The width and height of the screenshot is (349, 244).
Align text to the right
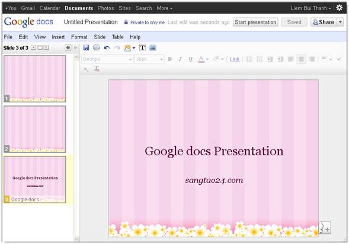[312, 59]
